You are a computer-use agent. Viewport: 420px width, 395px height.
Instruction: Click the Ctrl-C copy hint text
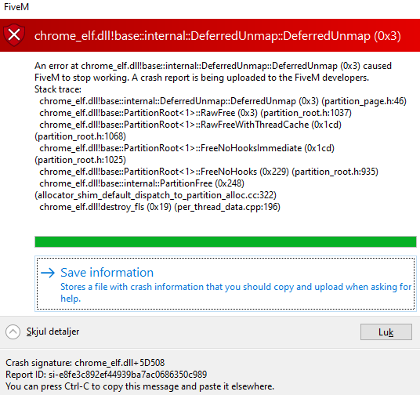click(139, 386)
